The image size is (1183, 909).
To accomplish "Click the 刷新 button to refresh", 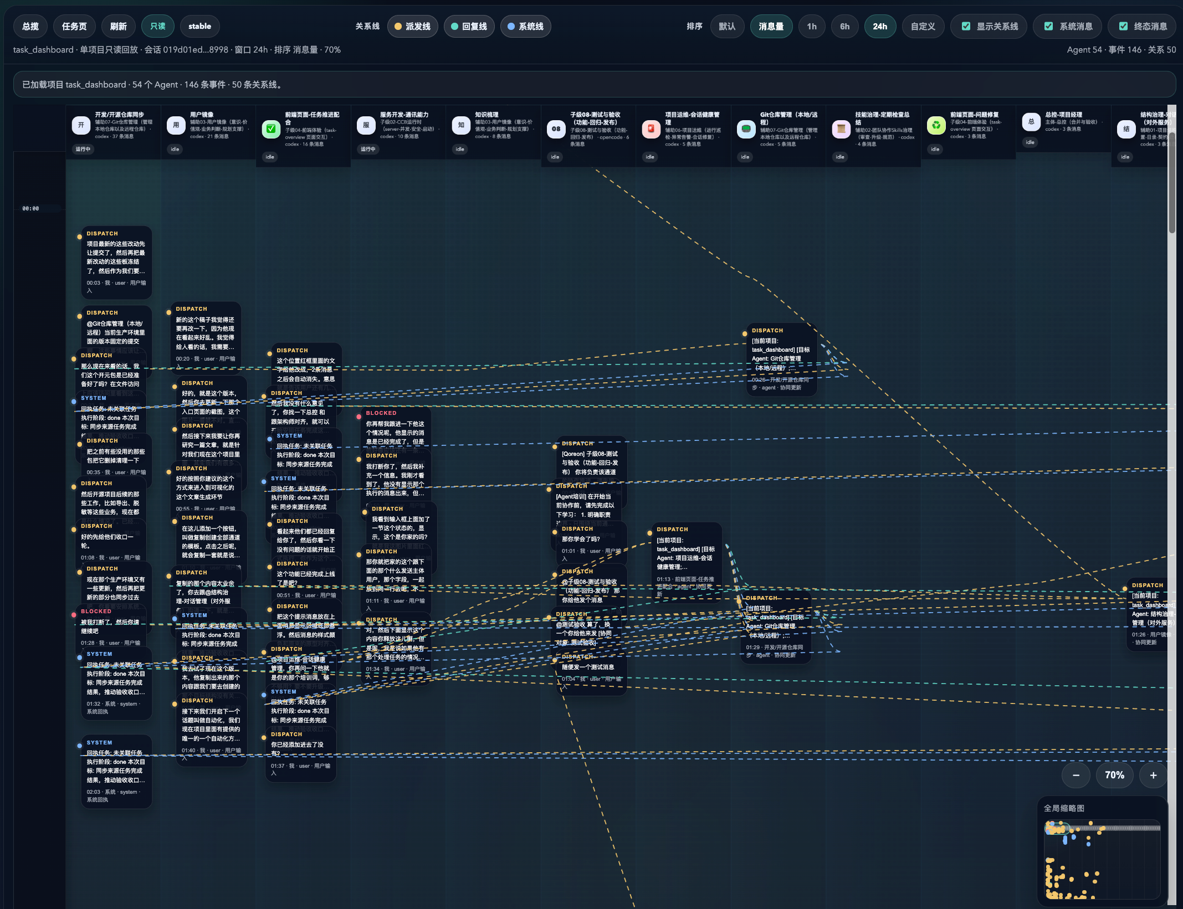I will 117,26.
